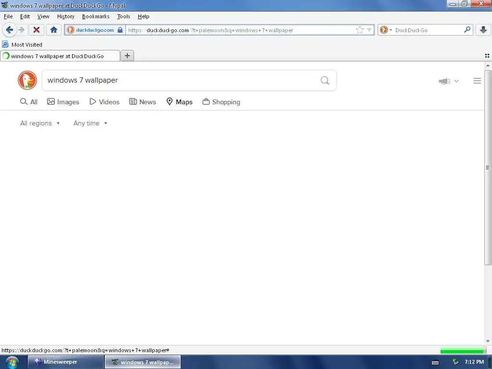Click the padlock site security icon
The image size is (492, 369).
[120, 30]
